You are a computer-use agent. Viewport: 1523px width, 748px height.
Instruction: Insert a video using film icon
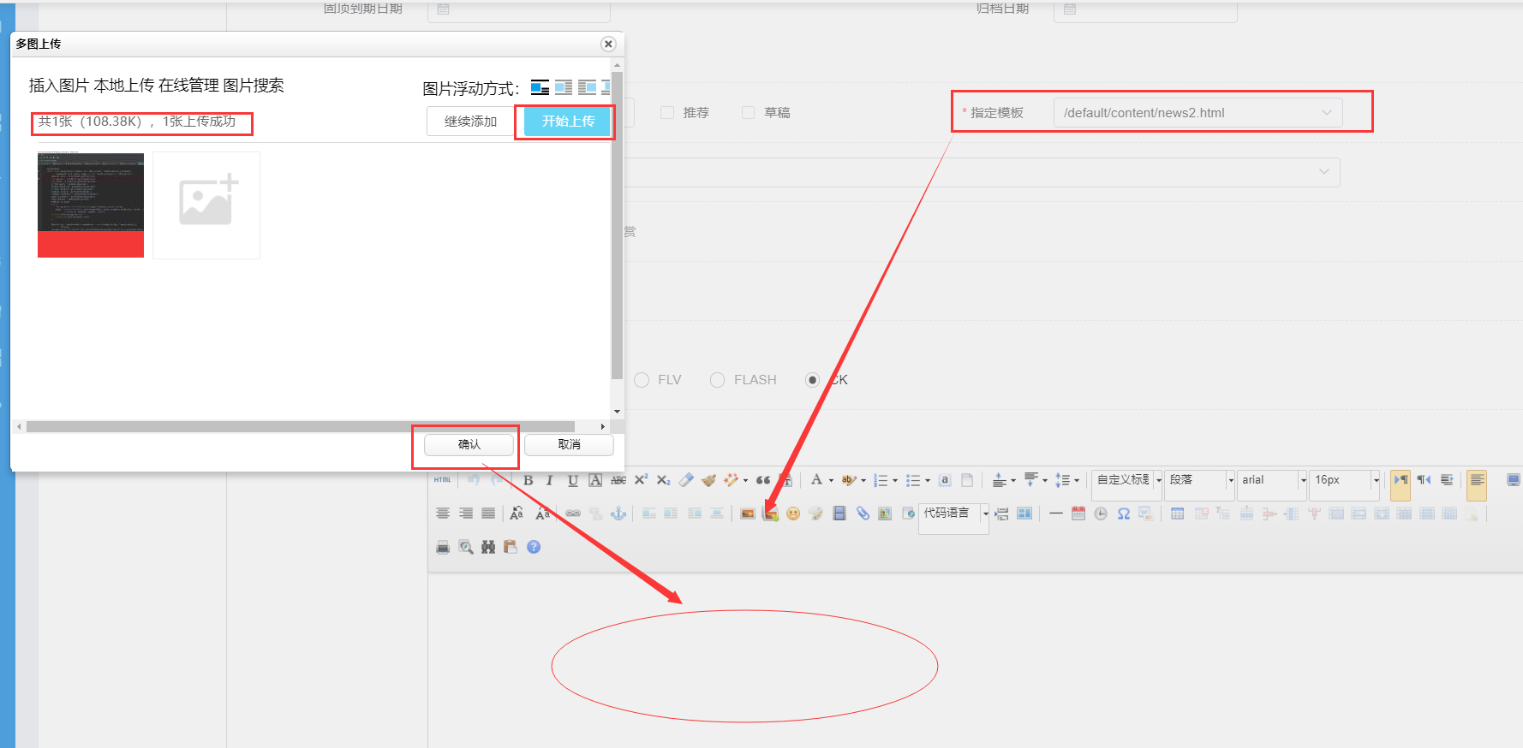pyautogui.click(x=839, y=514)
